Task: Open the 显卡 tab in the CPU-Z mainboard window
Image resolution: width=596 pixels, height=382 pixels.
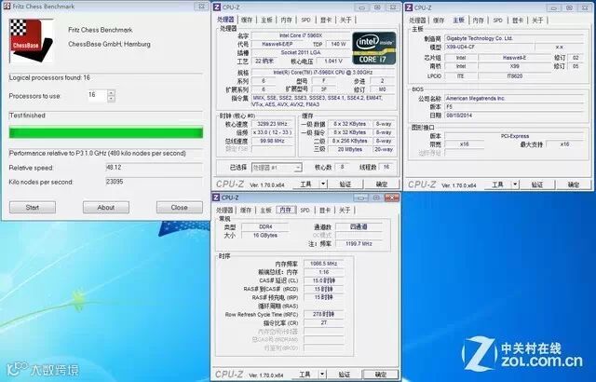Action: [518, 20]
